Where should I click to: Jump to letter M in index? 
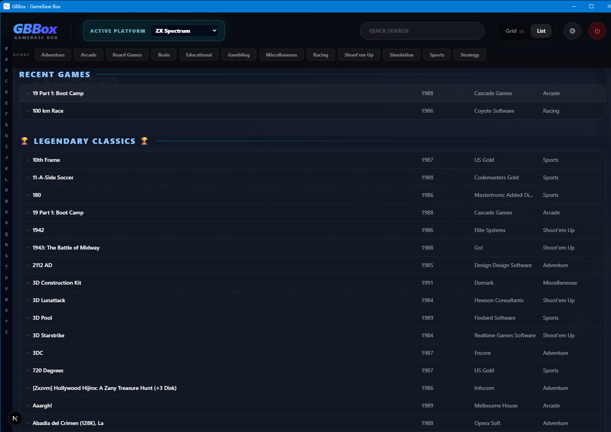click(x=6, y=190)
